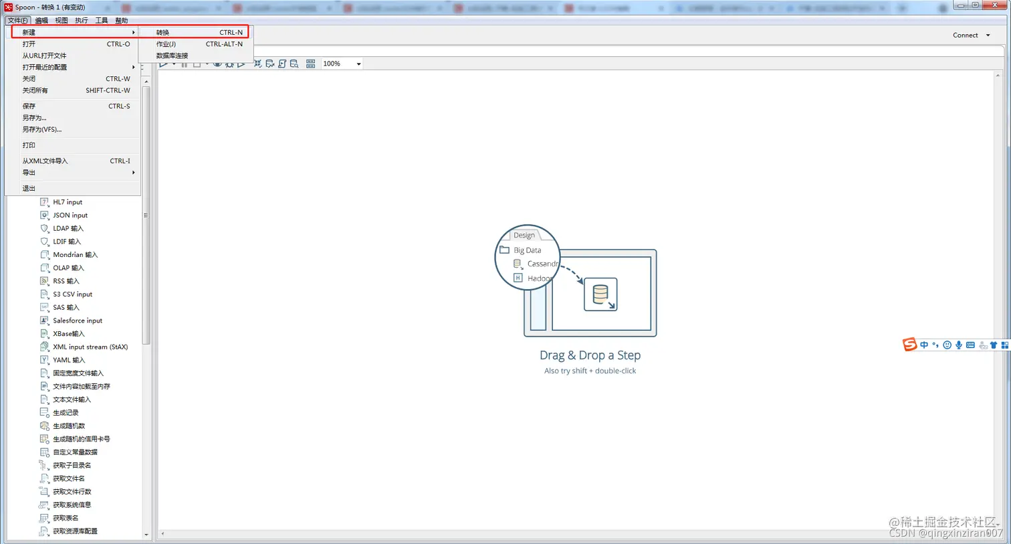
Task: Click the canvas horizontal scroll-left arrow
Action: [x=162, y=534]
